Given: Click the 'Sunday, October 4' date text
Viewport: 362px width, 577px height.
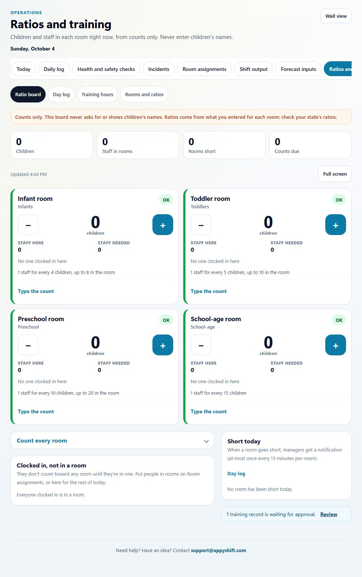Looking at the screenshot, I should pos(32,49).
